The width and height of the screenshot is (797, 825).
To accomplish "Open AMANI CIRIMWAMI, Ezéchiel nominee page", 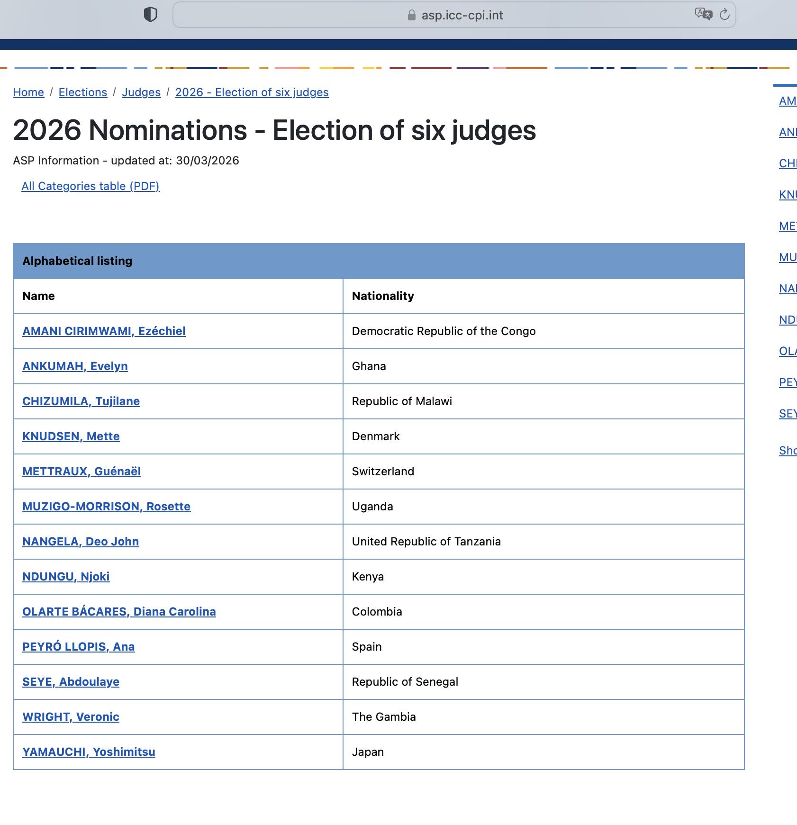I will coord(104,331).
